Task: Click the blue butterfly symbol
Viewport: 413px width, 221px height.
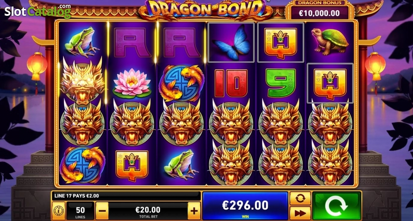Action: click(231, 43)
